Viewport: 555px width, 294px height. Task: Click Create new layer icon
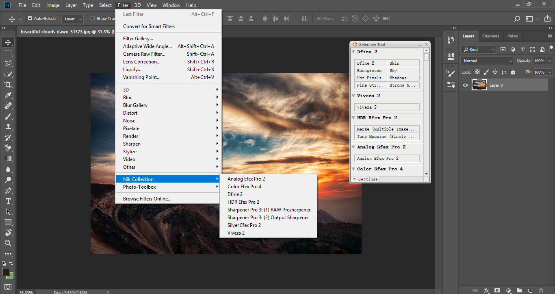coord(530,290)
